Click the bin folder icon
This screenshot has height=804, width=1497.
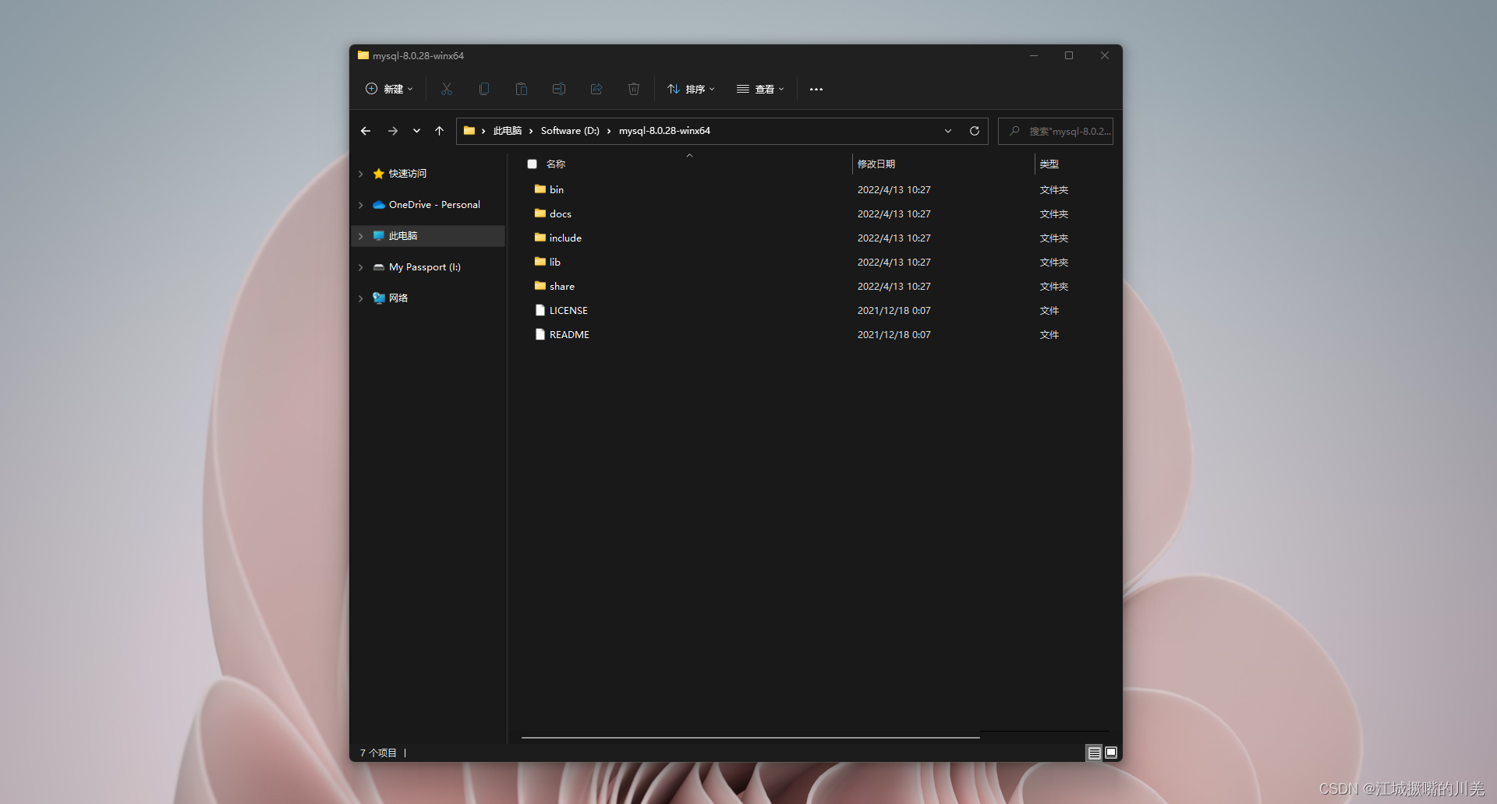click(x=540, y=189)
